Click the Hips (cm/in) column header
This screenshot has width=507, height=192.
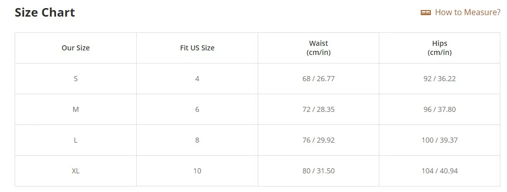(440, 48)
